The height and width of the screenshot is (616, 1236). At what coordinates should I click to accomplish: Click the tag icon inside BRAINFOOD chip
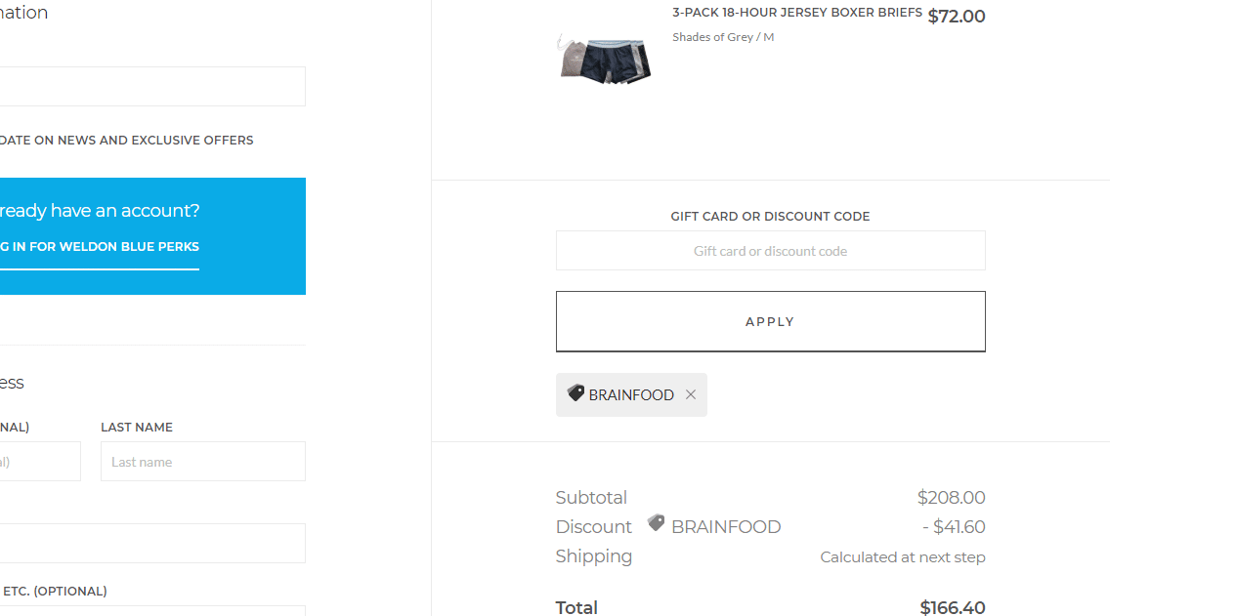pyautogui.click(x=575, y=392)
